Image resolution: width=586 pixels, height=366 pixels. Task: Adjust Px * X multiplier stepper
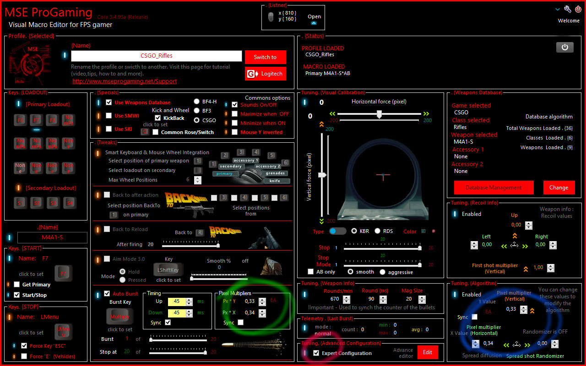click(262, 313)
